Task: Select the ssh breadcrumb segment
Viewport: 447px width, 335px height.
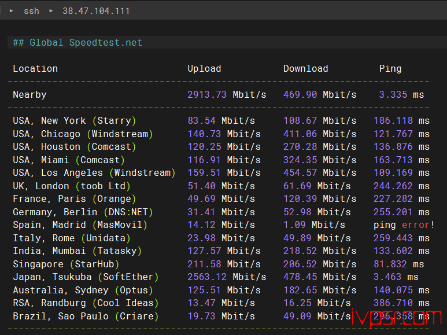Action: (31, 11)
